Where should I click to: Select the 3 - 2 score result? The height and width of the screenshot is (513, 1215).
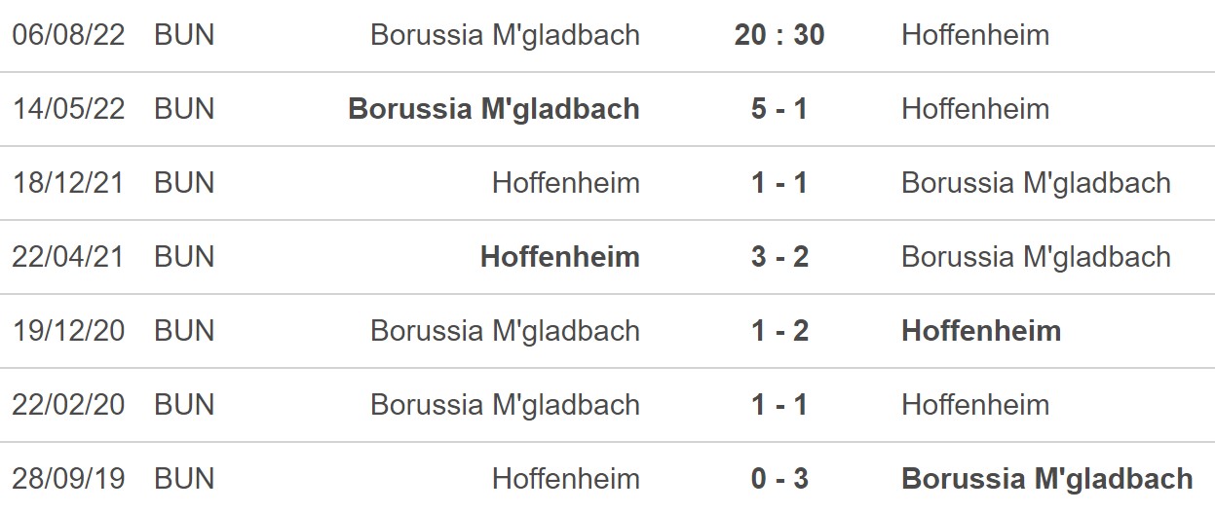779,257
